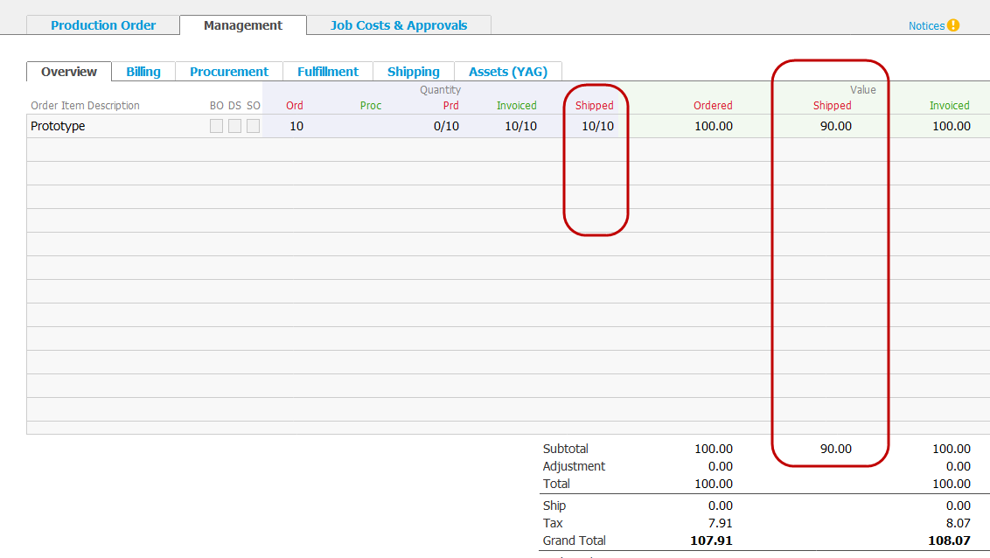Click the ordered Tax value 7.91
This screenshot has width=990, height=558.
point(721,523)
